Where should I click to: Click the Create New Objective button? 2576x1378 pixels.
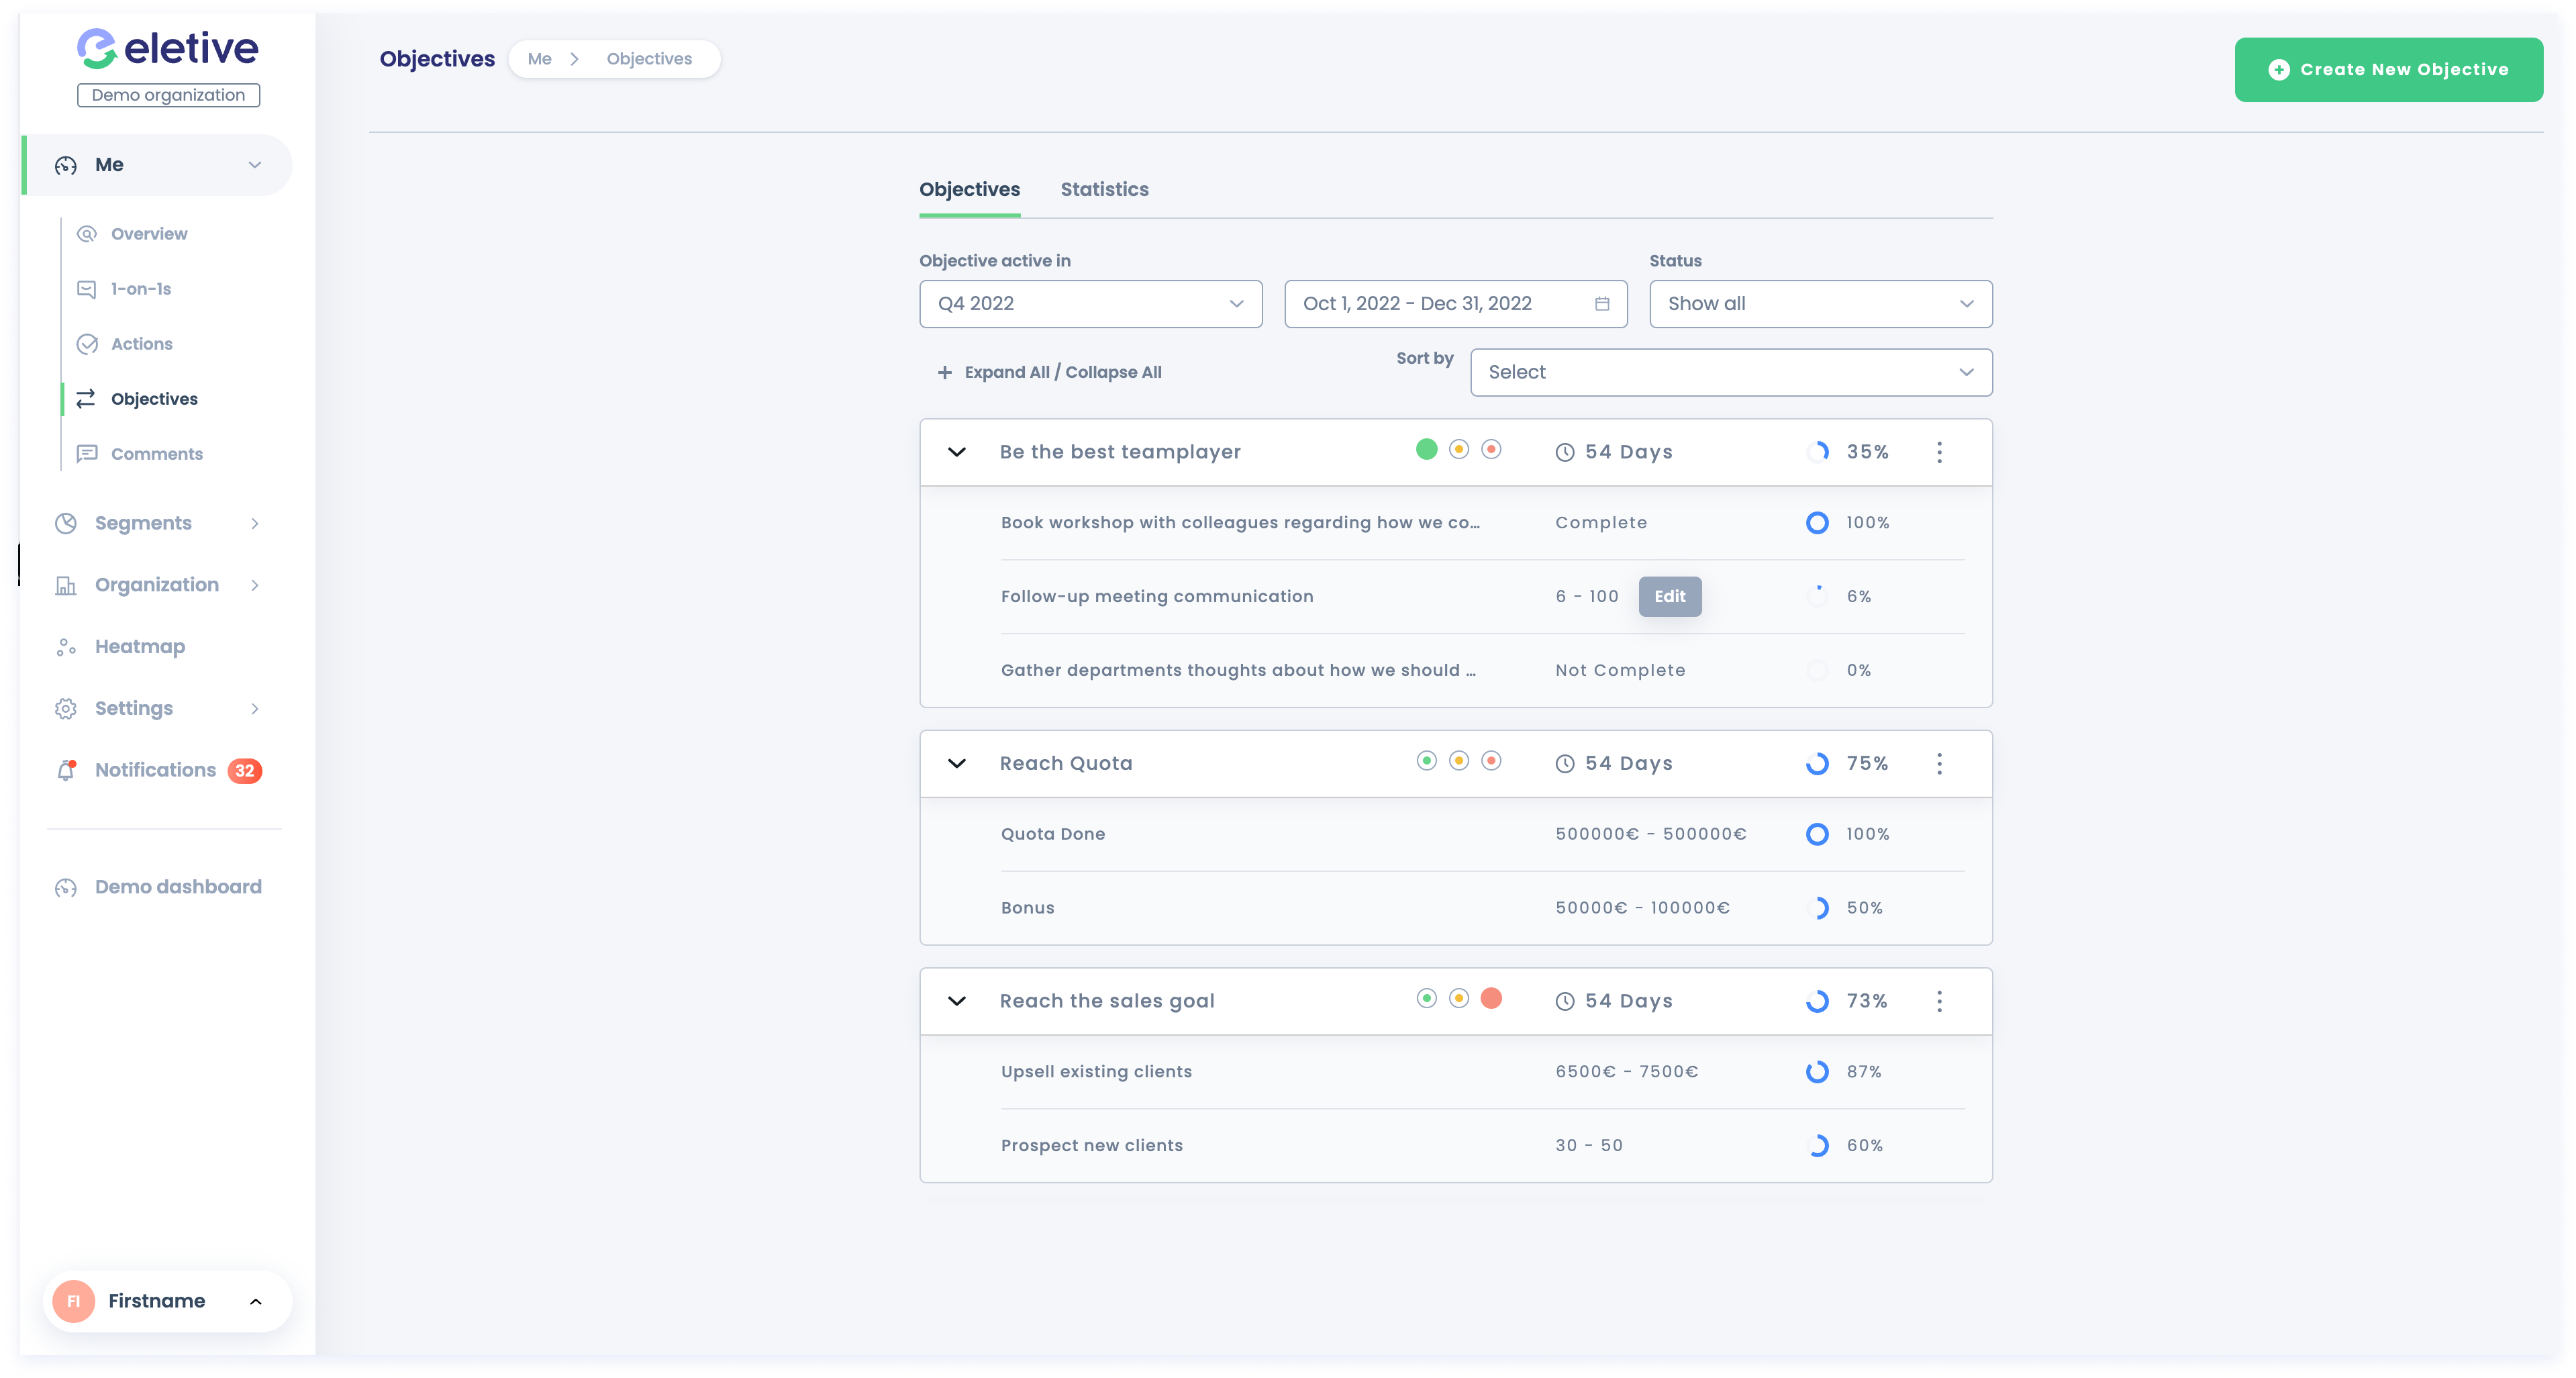[2389, 68]
